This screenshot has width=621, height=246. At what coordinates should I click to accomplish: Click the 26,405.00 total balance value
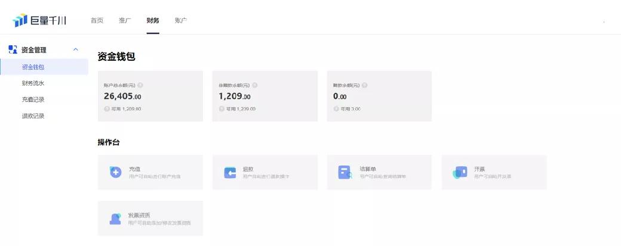point(122,96)
